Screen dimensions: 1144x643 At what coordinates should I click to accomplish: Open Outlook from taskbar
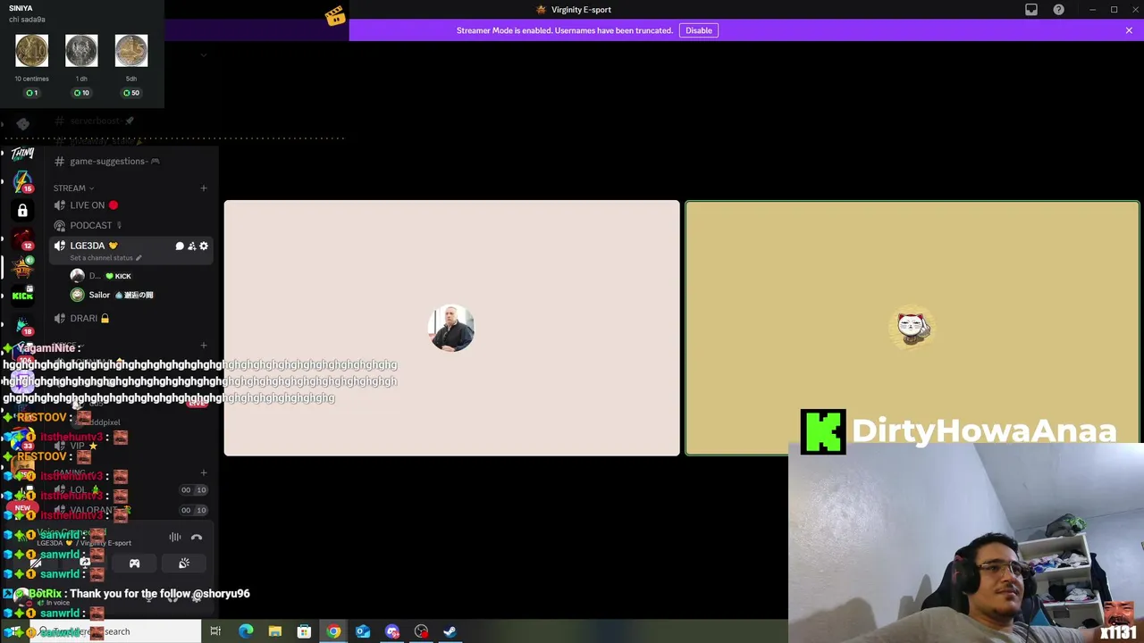(363, 631)
